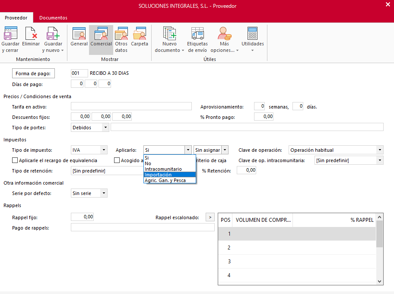The width and height of the screenshot is (394, 294).
Task: Click the second Días de pago field
Action: 91,83
